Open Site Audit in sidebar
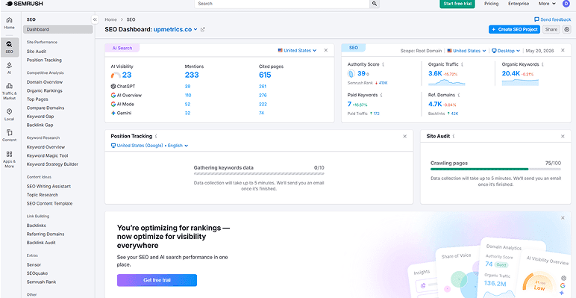576x298 pixels. point(37,52)
